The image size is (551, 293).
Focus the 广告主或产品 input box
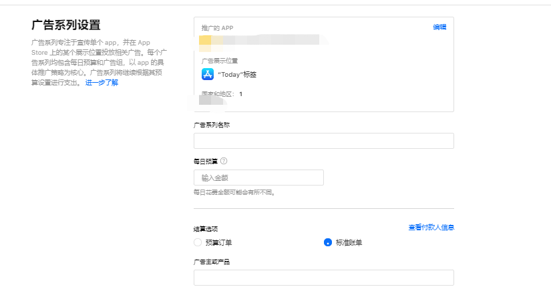(x=324, y=278)
